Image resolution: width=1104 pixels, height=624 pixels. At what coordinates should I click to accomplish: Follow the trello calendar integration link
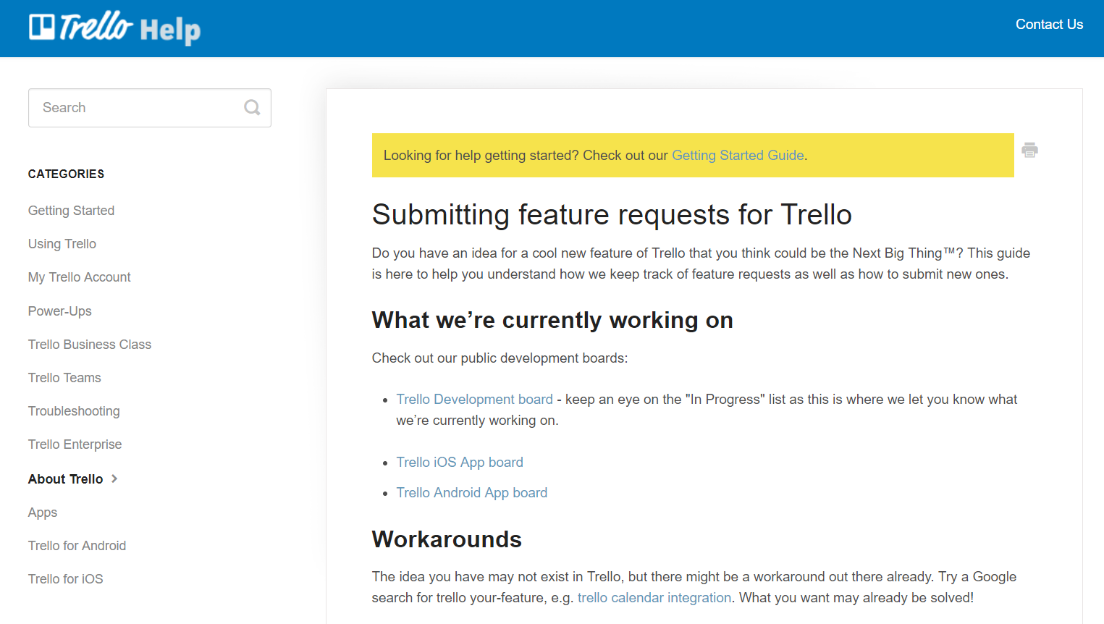pyautogui.click(x=654, y=597)
